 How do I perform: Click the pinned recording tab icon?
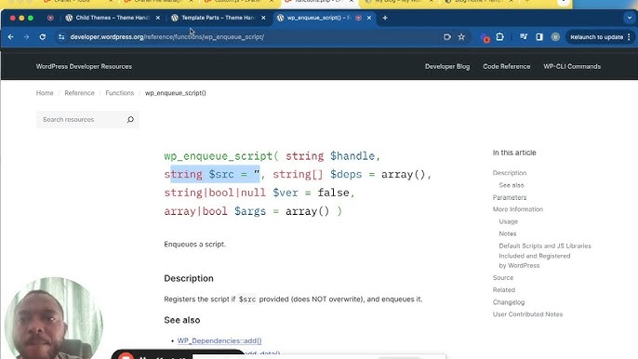pos(50,18)
